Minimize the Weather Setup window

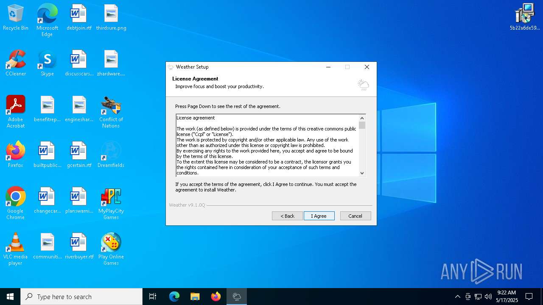(x=328, y=67)
